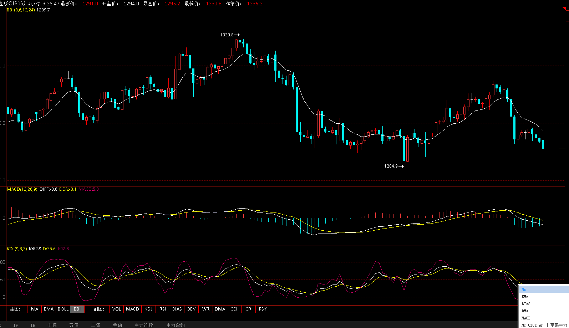This screenshot has height=328, width=569.
Task: Select DMA from the popup list
Action: (x=542, y=311)
